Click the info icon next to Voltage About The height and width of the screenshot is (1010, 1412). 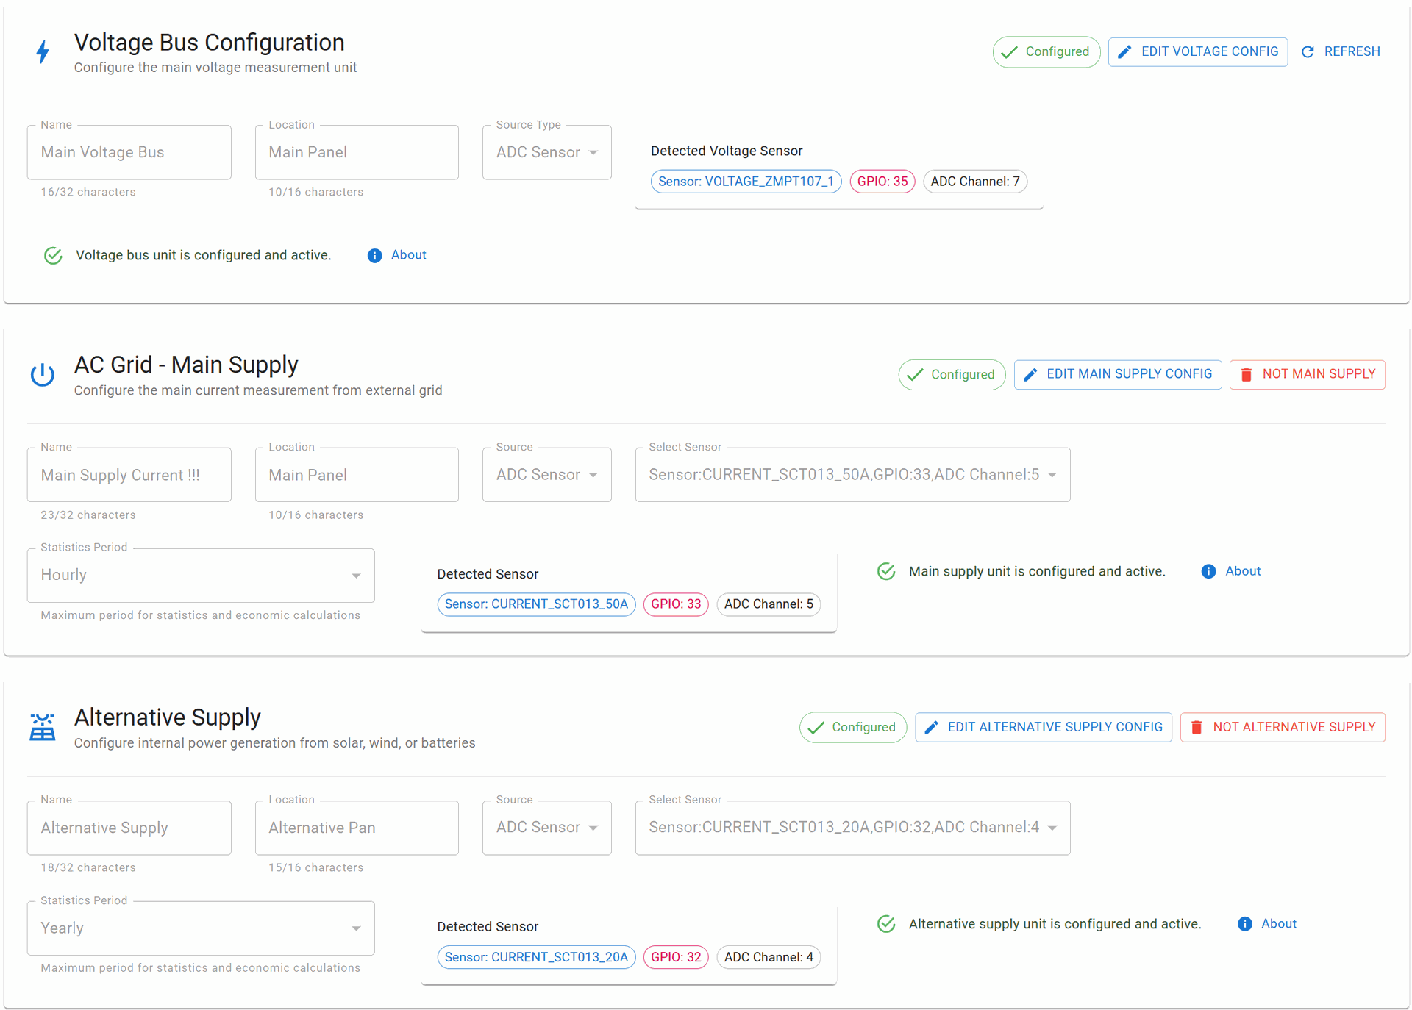374,256
